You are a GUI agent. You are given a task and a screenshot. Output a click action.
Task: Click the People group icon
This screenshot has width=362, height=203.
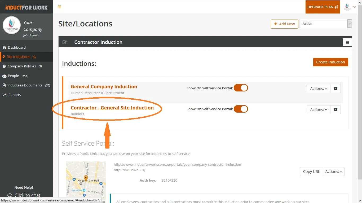[x=4, y=76]
